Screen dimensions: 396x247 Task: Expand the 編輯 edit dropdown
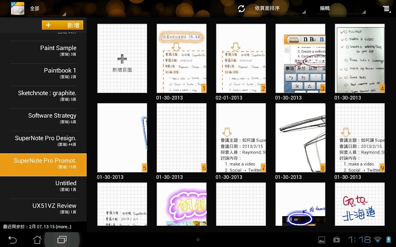341,8
